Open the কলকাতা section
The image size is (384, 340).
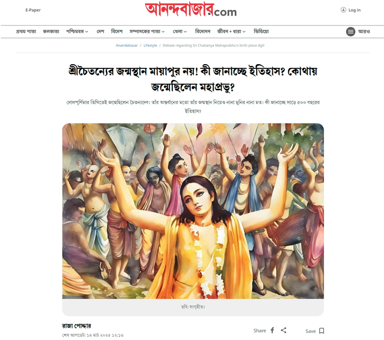click(51, 32)
